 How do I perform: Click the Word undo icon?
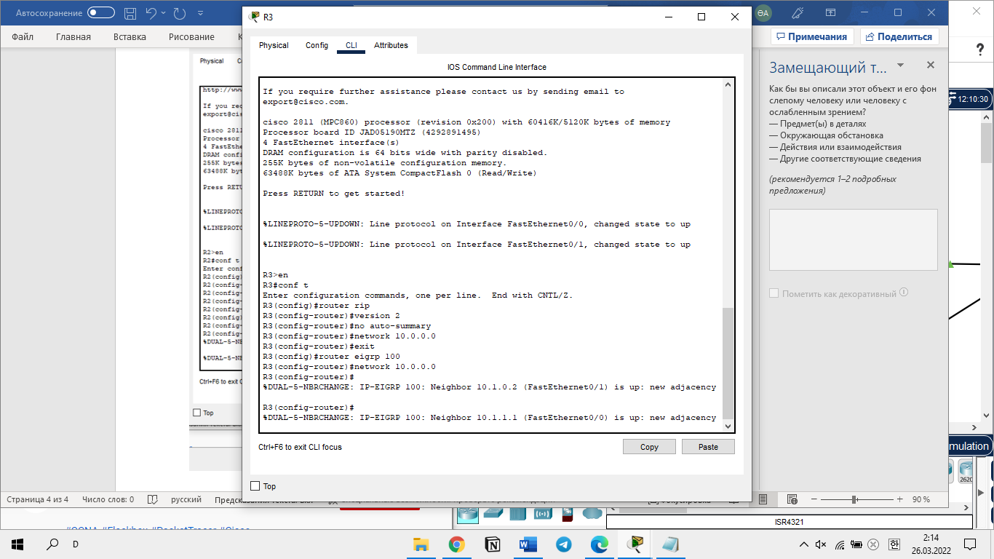point(151,13)
